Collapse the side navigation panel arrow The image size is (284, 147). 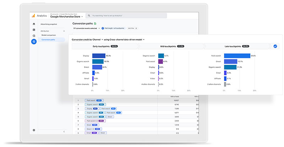(x=64, y=132)
